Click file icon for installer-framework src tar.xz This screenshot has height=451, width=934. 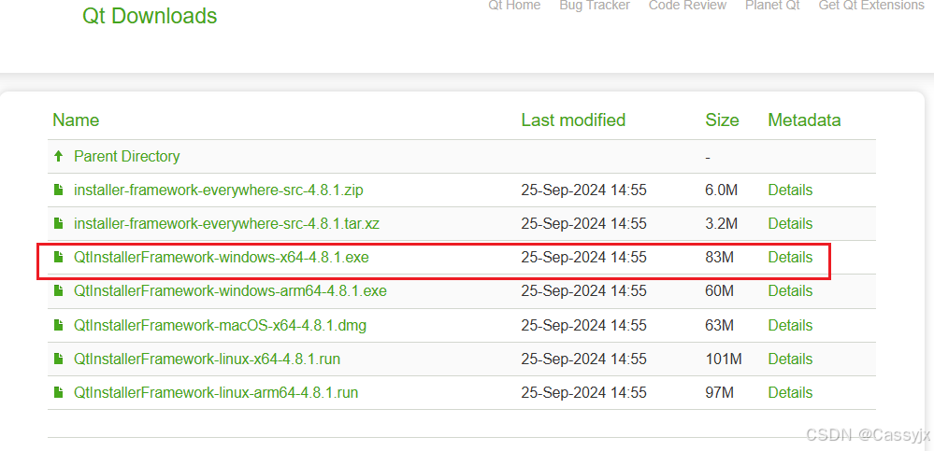[x=58, y=224]
